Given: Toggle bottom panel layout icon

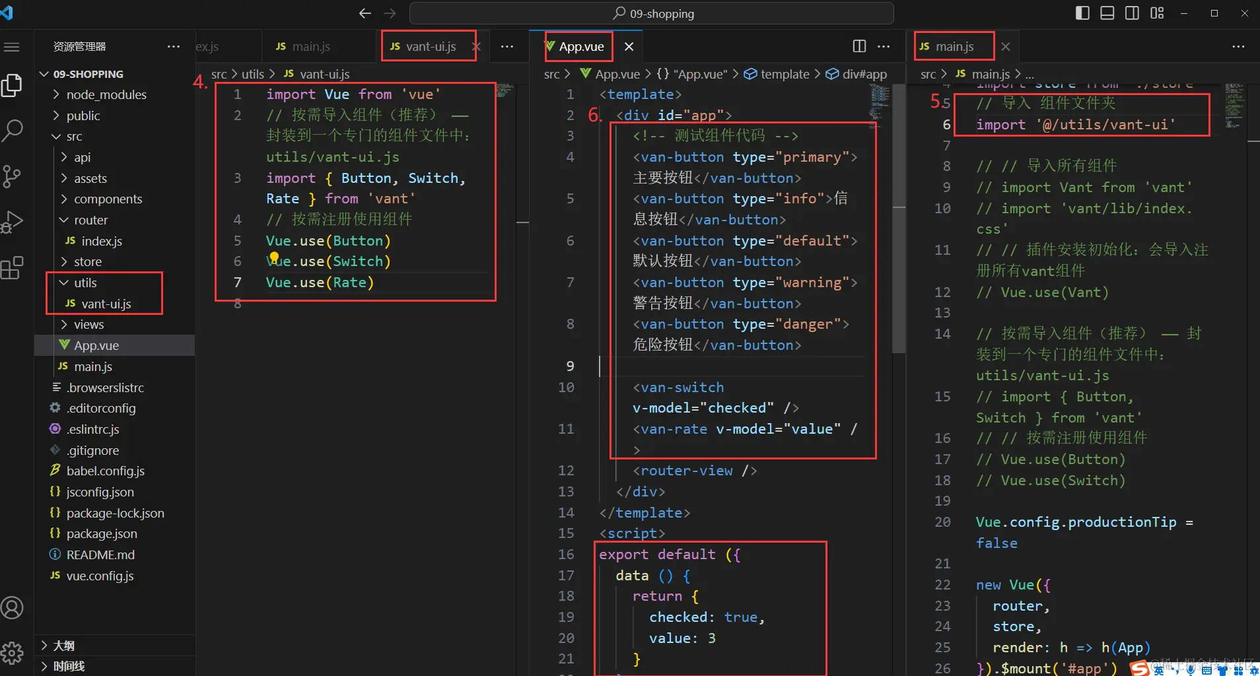Looking at the screenshot, I should (x=1107, y=13).
